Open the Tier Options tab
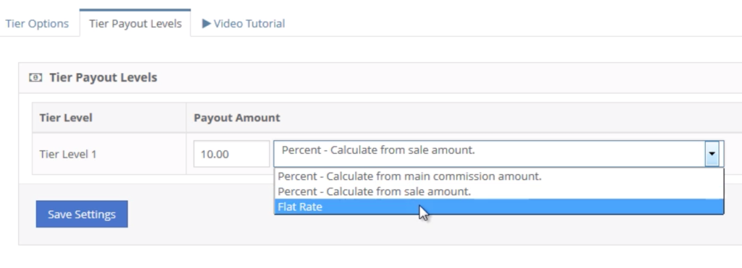The image size is (742, 268). 38,23
